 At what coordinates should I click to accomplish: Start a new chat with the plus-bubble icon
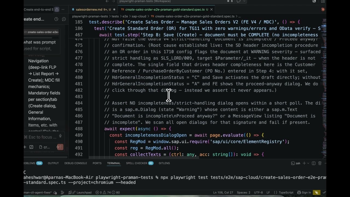64,19
